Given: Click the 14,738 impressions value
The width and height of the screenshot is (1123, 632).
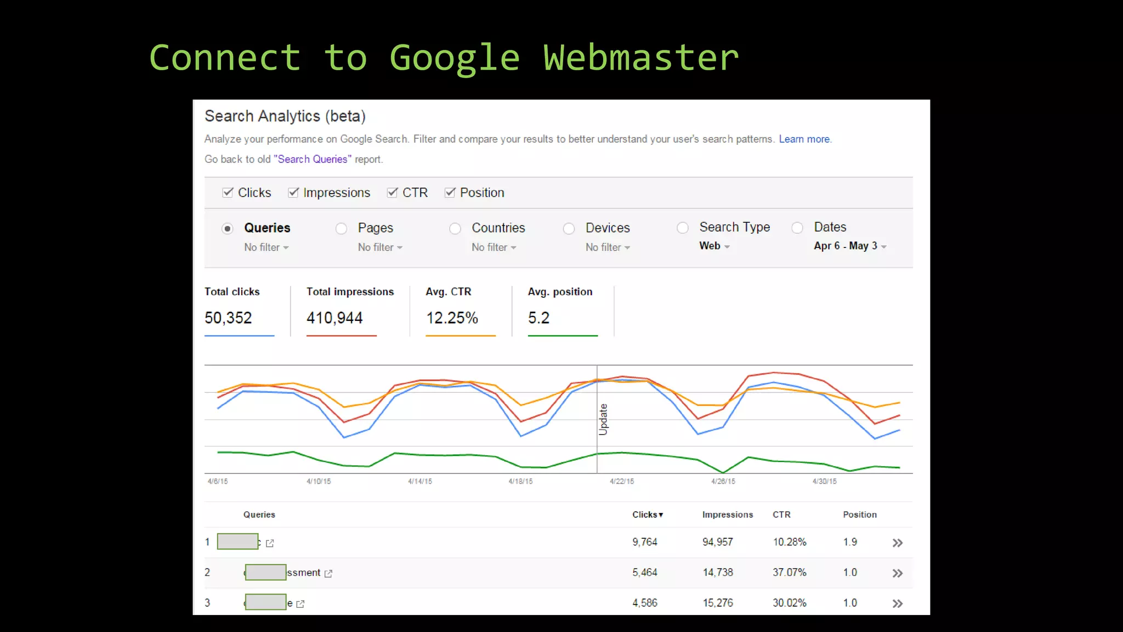Looking at the screenshot, I should [718, 573].
